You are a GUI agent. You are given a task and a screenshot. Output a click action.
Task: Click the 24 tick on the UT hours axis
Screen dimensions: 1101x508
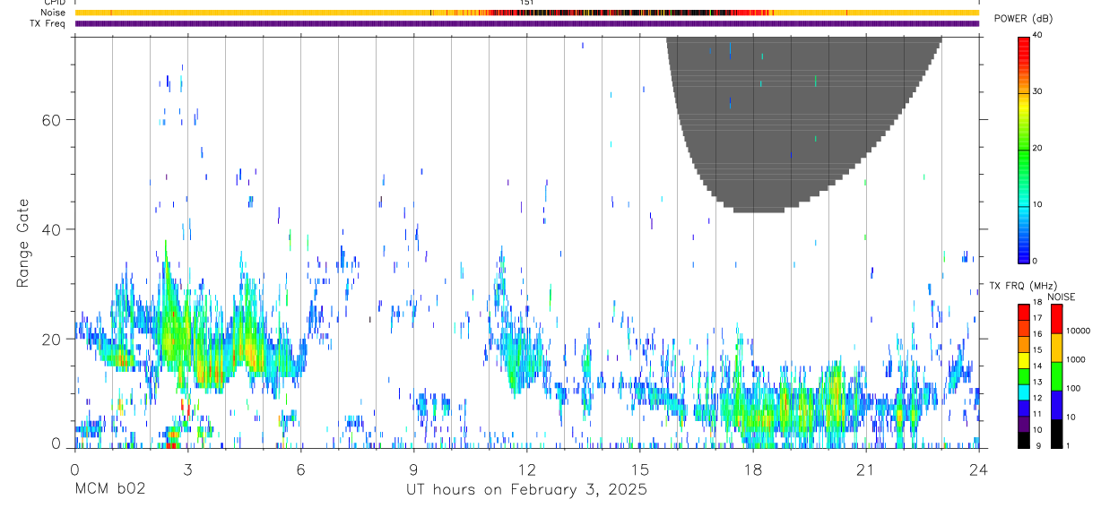point(979,468)
